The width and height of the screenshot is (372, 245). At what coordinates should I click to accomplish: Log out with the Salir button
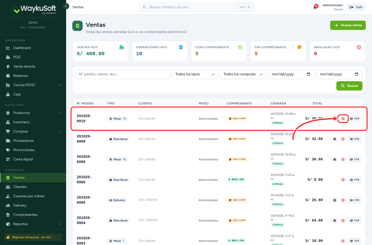coord(356,7)
